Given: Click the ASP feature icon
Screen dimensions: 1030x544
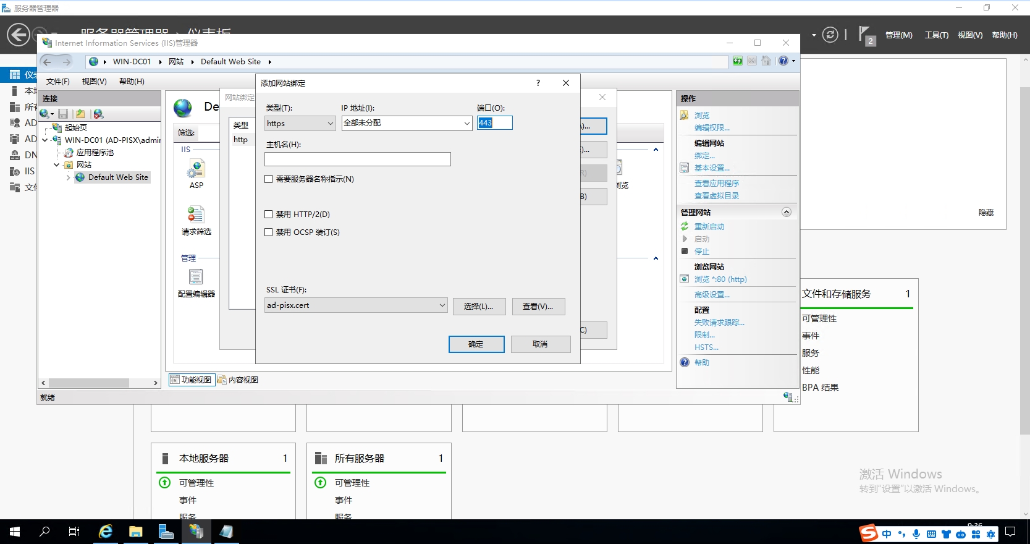Looking at the screenshot, I should point(196,169).
